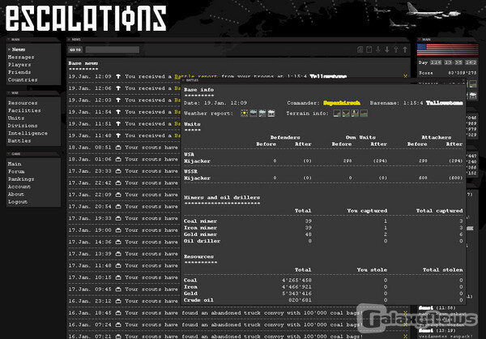Image resolution: width=486 pixels, height=339 pixels.
Task: Click the first terrain icon beside Terrain info
Action: [x=337, y=114]
